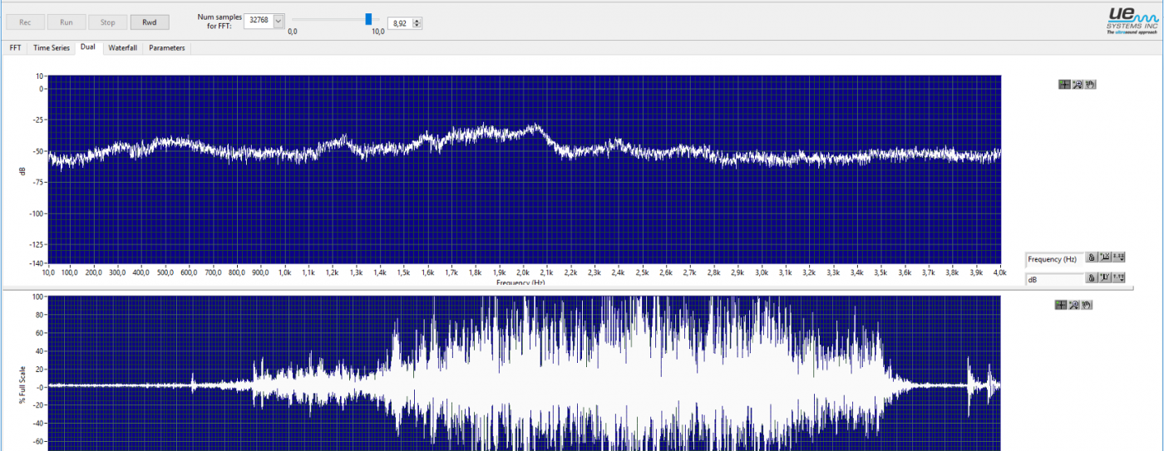Open dB axis format options
Screen dimensions: 1164x451
(x=1119, y=278)
